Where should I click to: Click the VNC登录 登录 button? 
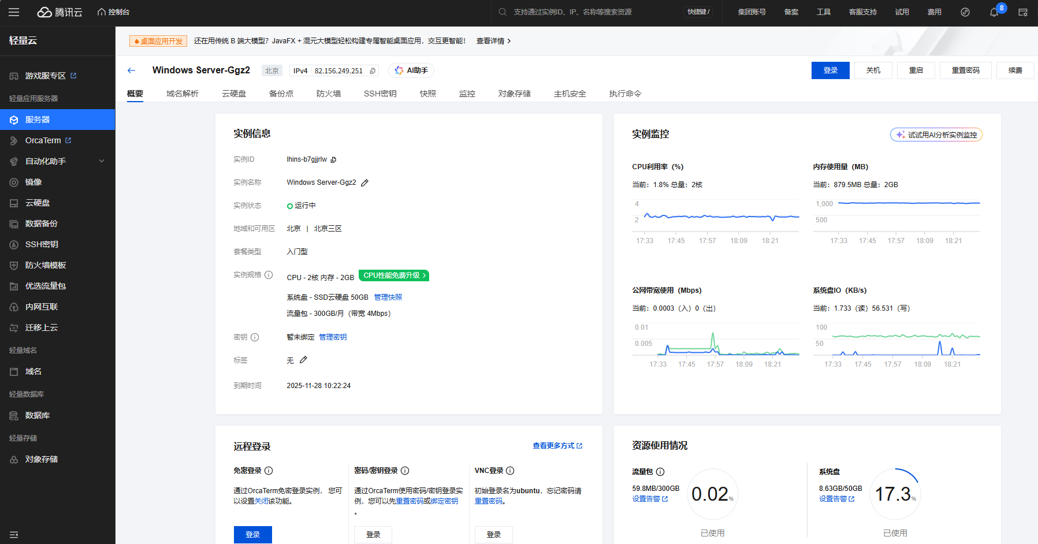pyautogui.click(x=494, y=535)
